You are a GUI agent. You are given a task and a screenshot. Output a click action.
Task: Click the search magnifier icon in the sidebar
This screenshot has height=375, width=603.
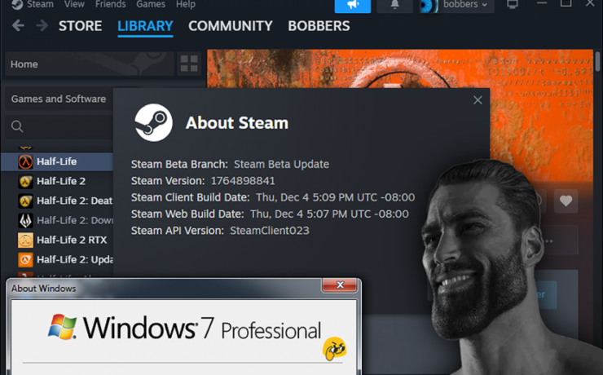tap(17, 126)
